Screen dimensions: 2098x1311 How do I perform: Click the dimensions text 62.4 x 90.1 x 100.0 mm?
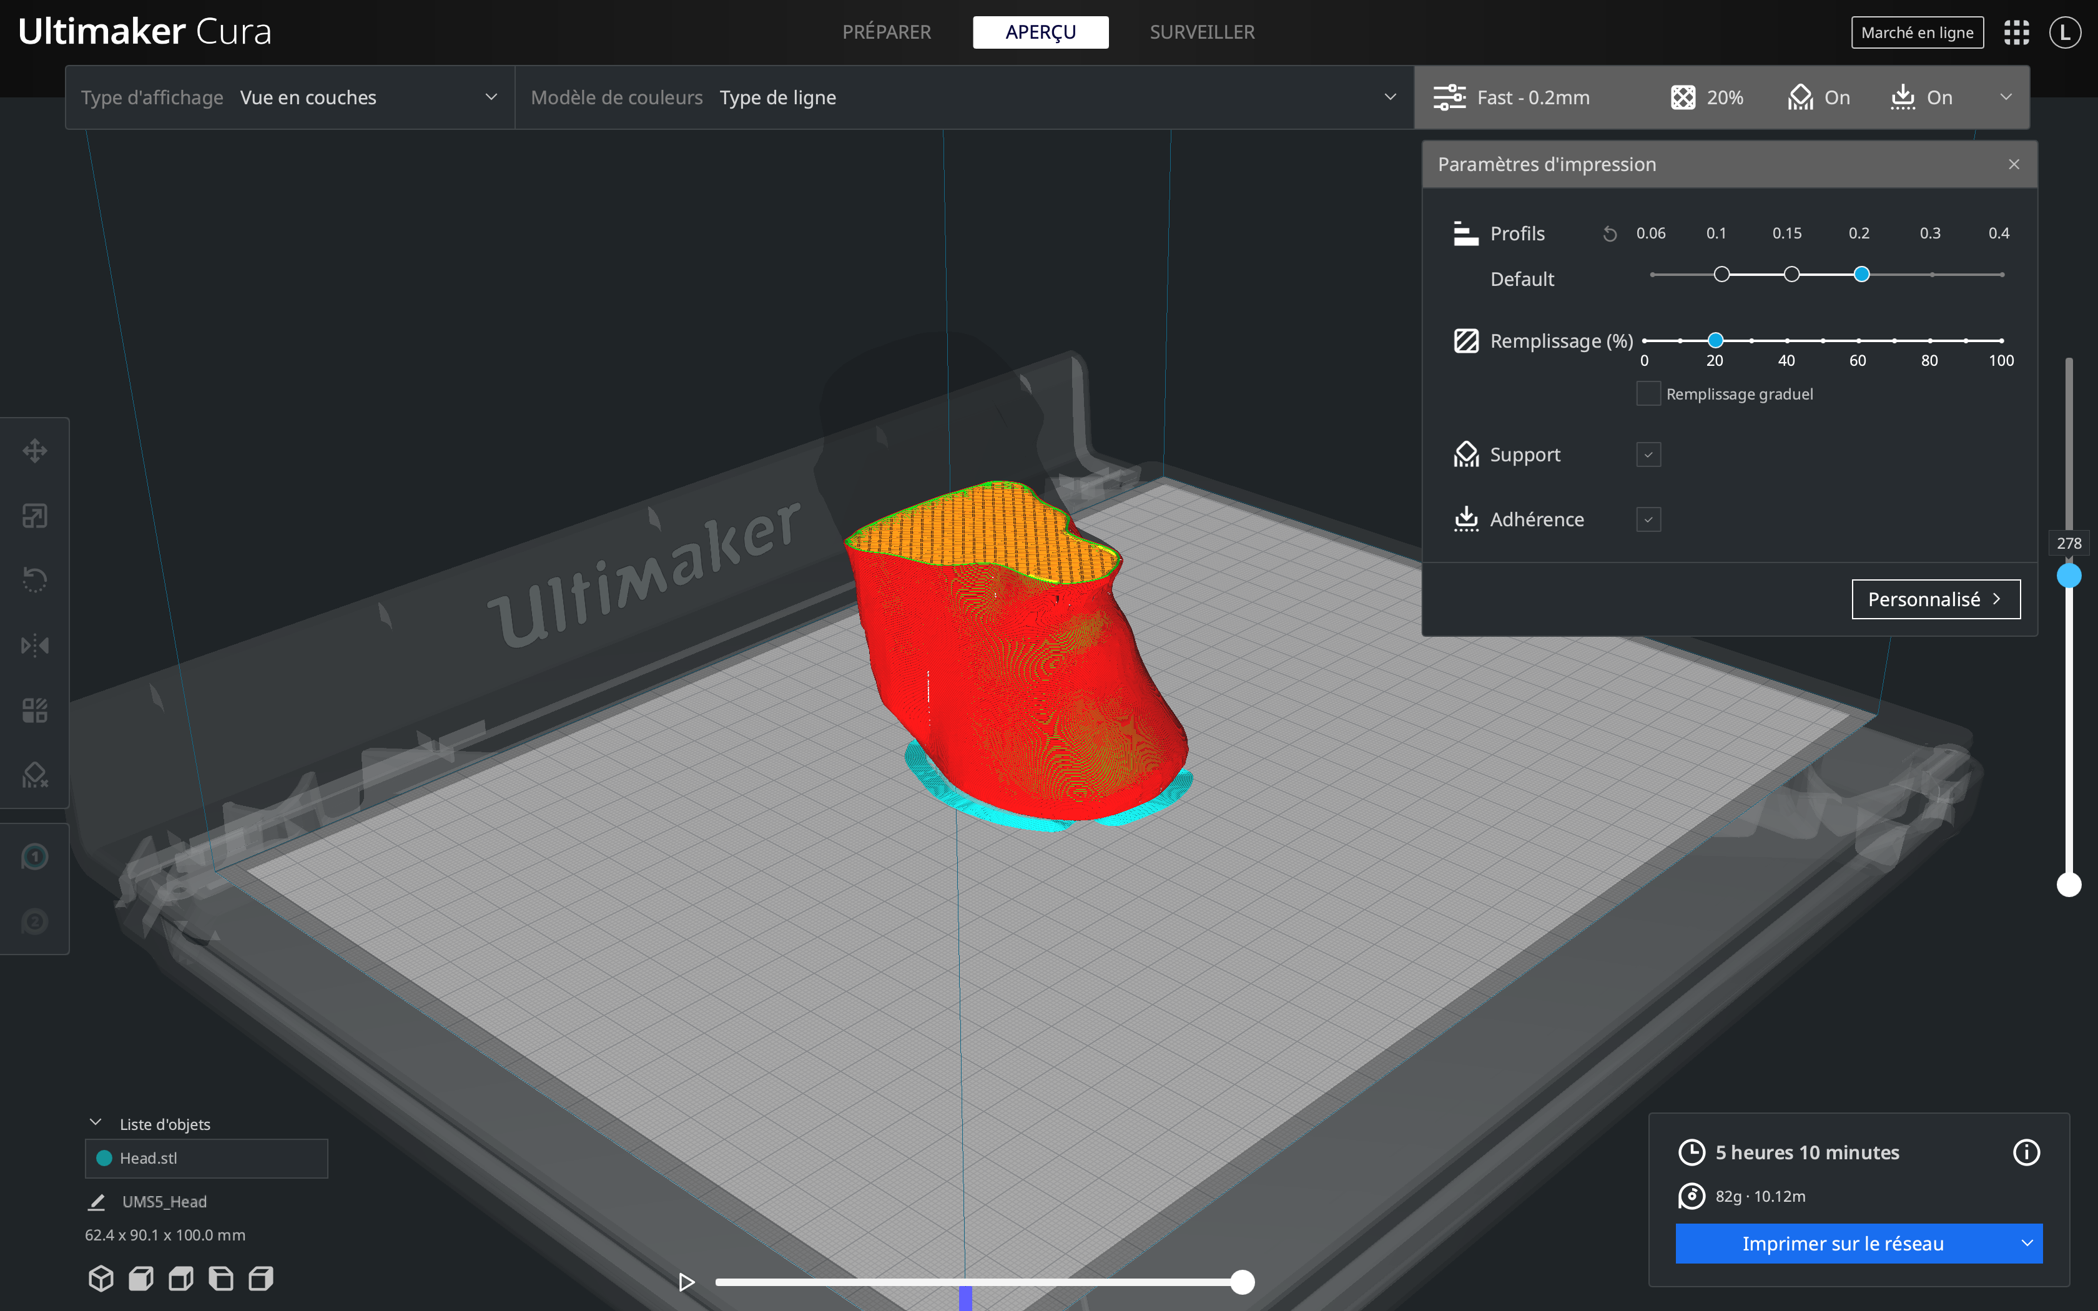click(165, 1235)
